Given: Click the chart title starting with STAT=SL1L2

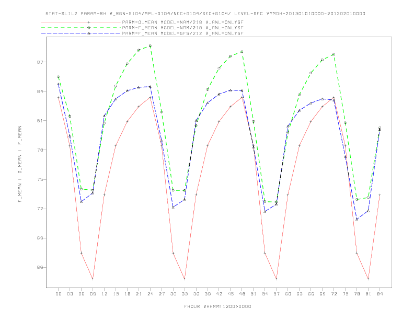Looking at the screenshot, I should click(x=205, y=14).
